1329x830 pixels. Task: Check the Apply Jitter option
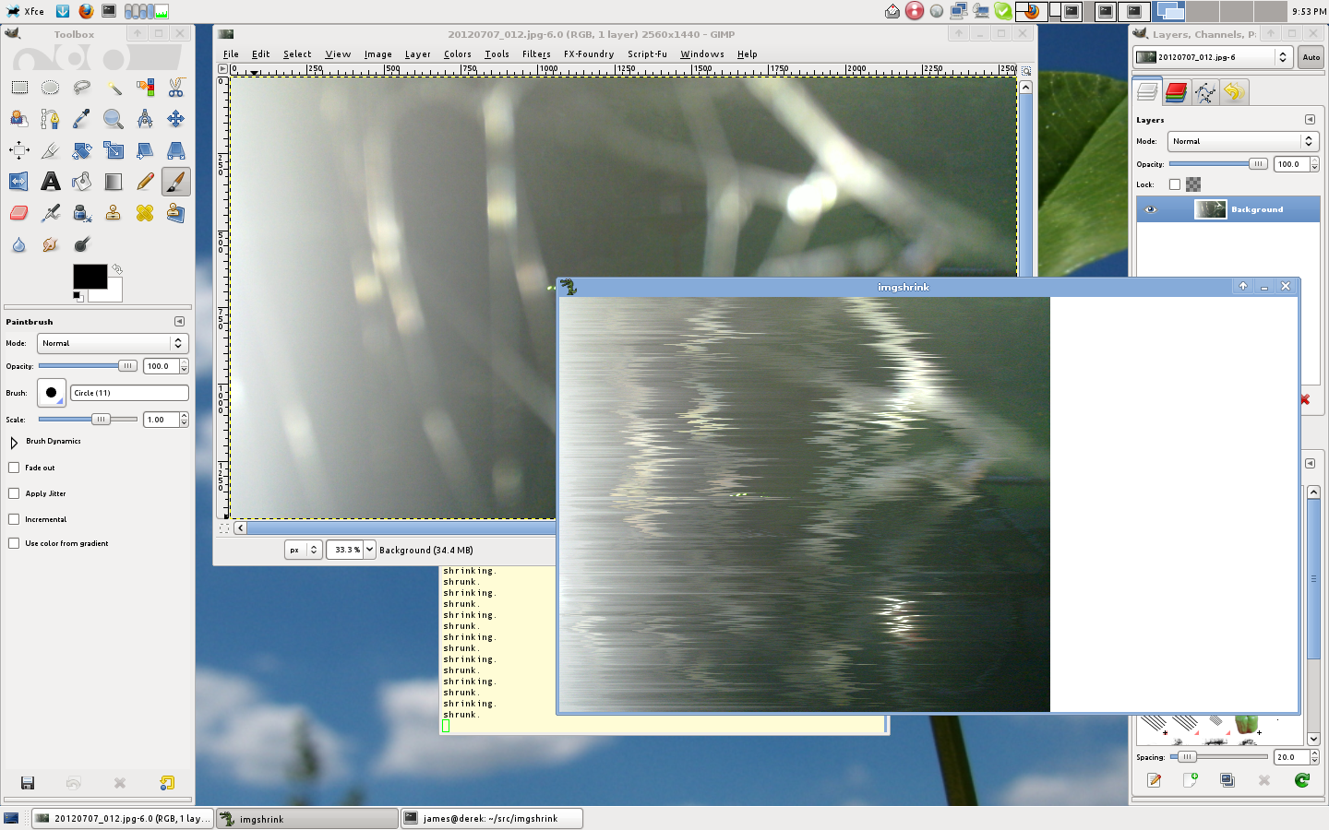(x=14, y=493)
